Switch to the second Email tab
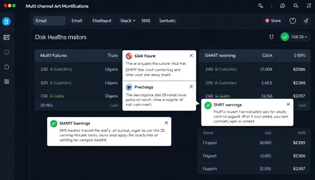Viewport: 315px width, 180px height. [77, 21]
